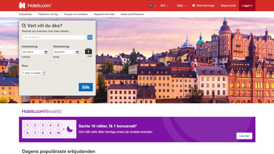Image resolution: width=274 pixels, height=154 pixels.
Task: Click the stamp numbered 1
Action: click(x=27, y=125)
